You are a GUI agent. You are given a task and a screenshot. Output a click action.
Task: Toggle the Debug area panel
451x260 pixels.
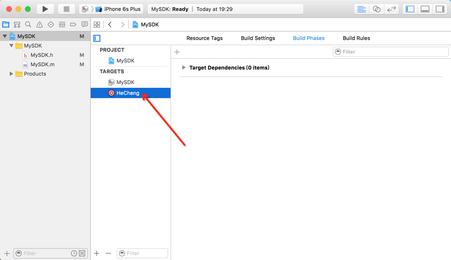click(x=425, y=9)
